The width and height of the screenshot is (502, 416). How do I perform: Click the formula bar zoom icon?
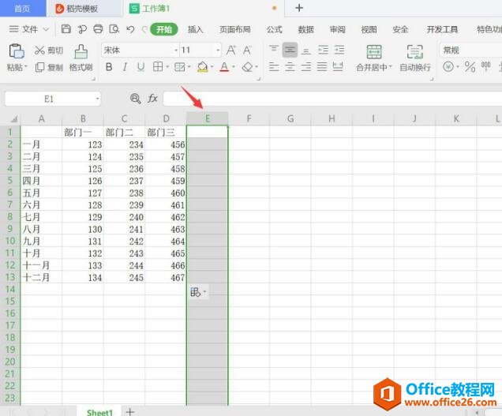[136, 99]
